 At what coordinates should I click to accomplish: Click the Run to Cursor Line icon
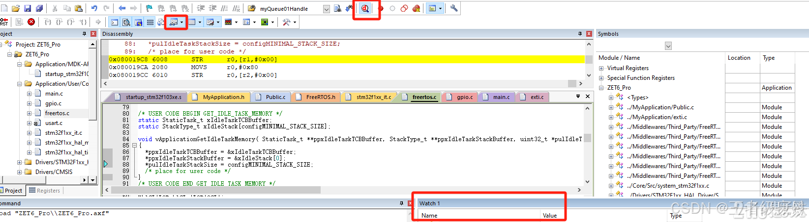pos(83,22)
